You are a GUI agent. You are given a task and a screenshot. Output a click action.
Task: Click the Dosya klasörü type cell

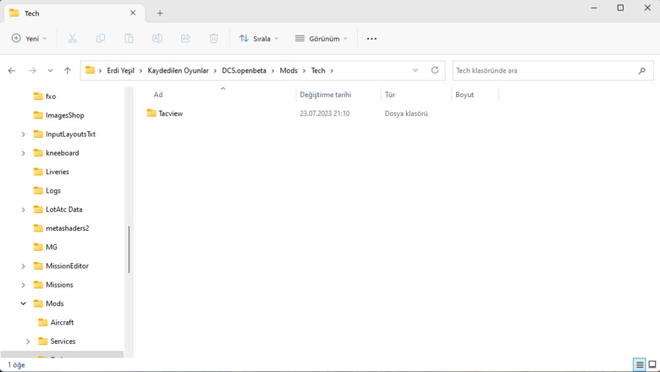tap(406, 113)
